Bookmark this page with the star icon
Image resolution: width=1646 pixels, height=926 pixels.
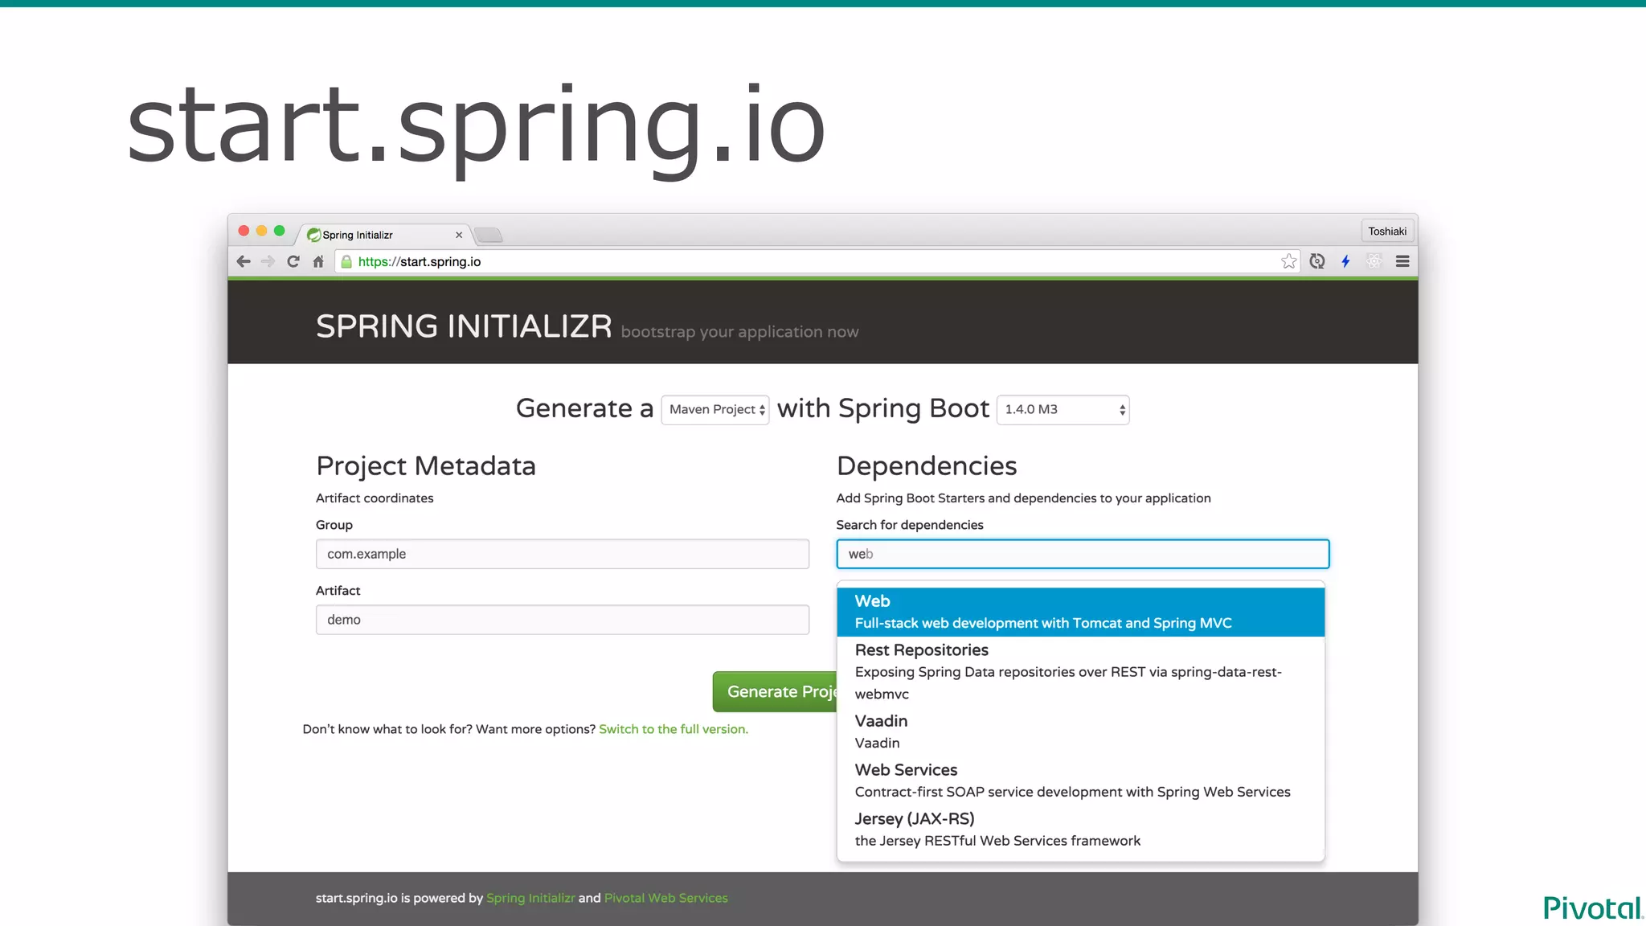tap(1289, 261)
